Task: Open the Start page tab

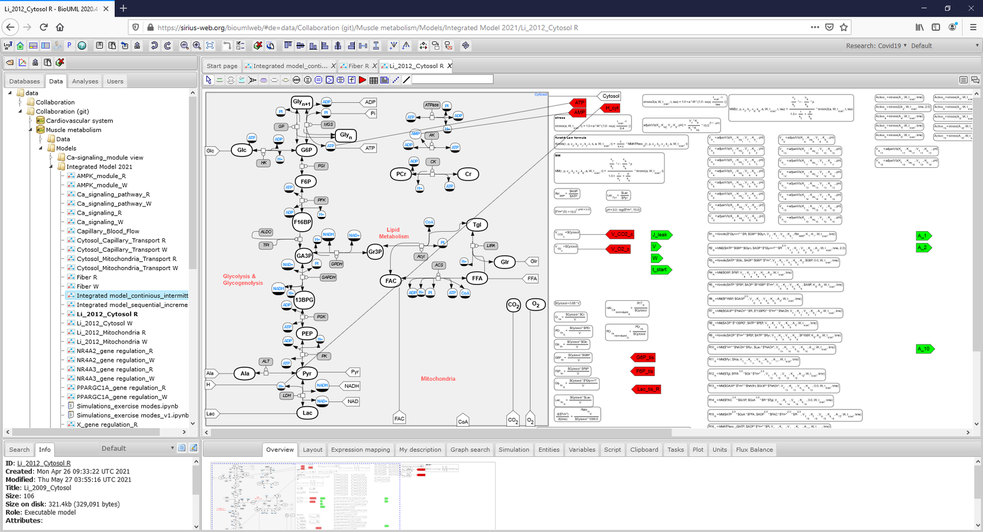Action: coord(222,66)
